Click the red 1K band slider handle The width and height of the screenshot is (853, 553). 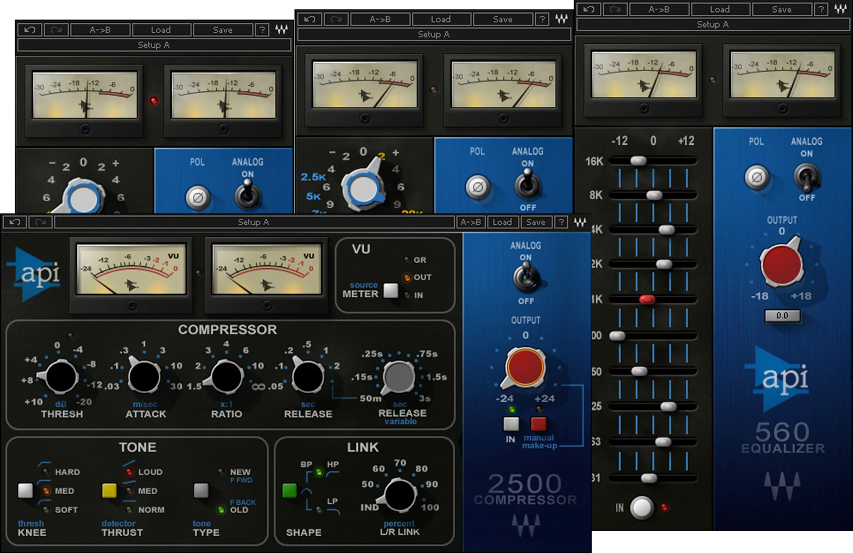coord(647,299)
